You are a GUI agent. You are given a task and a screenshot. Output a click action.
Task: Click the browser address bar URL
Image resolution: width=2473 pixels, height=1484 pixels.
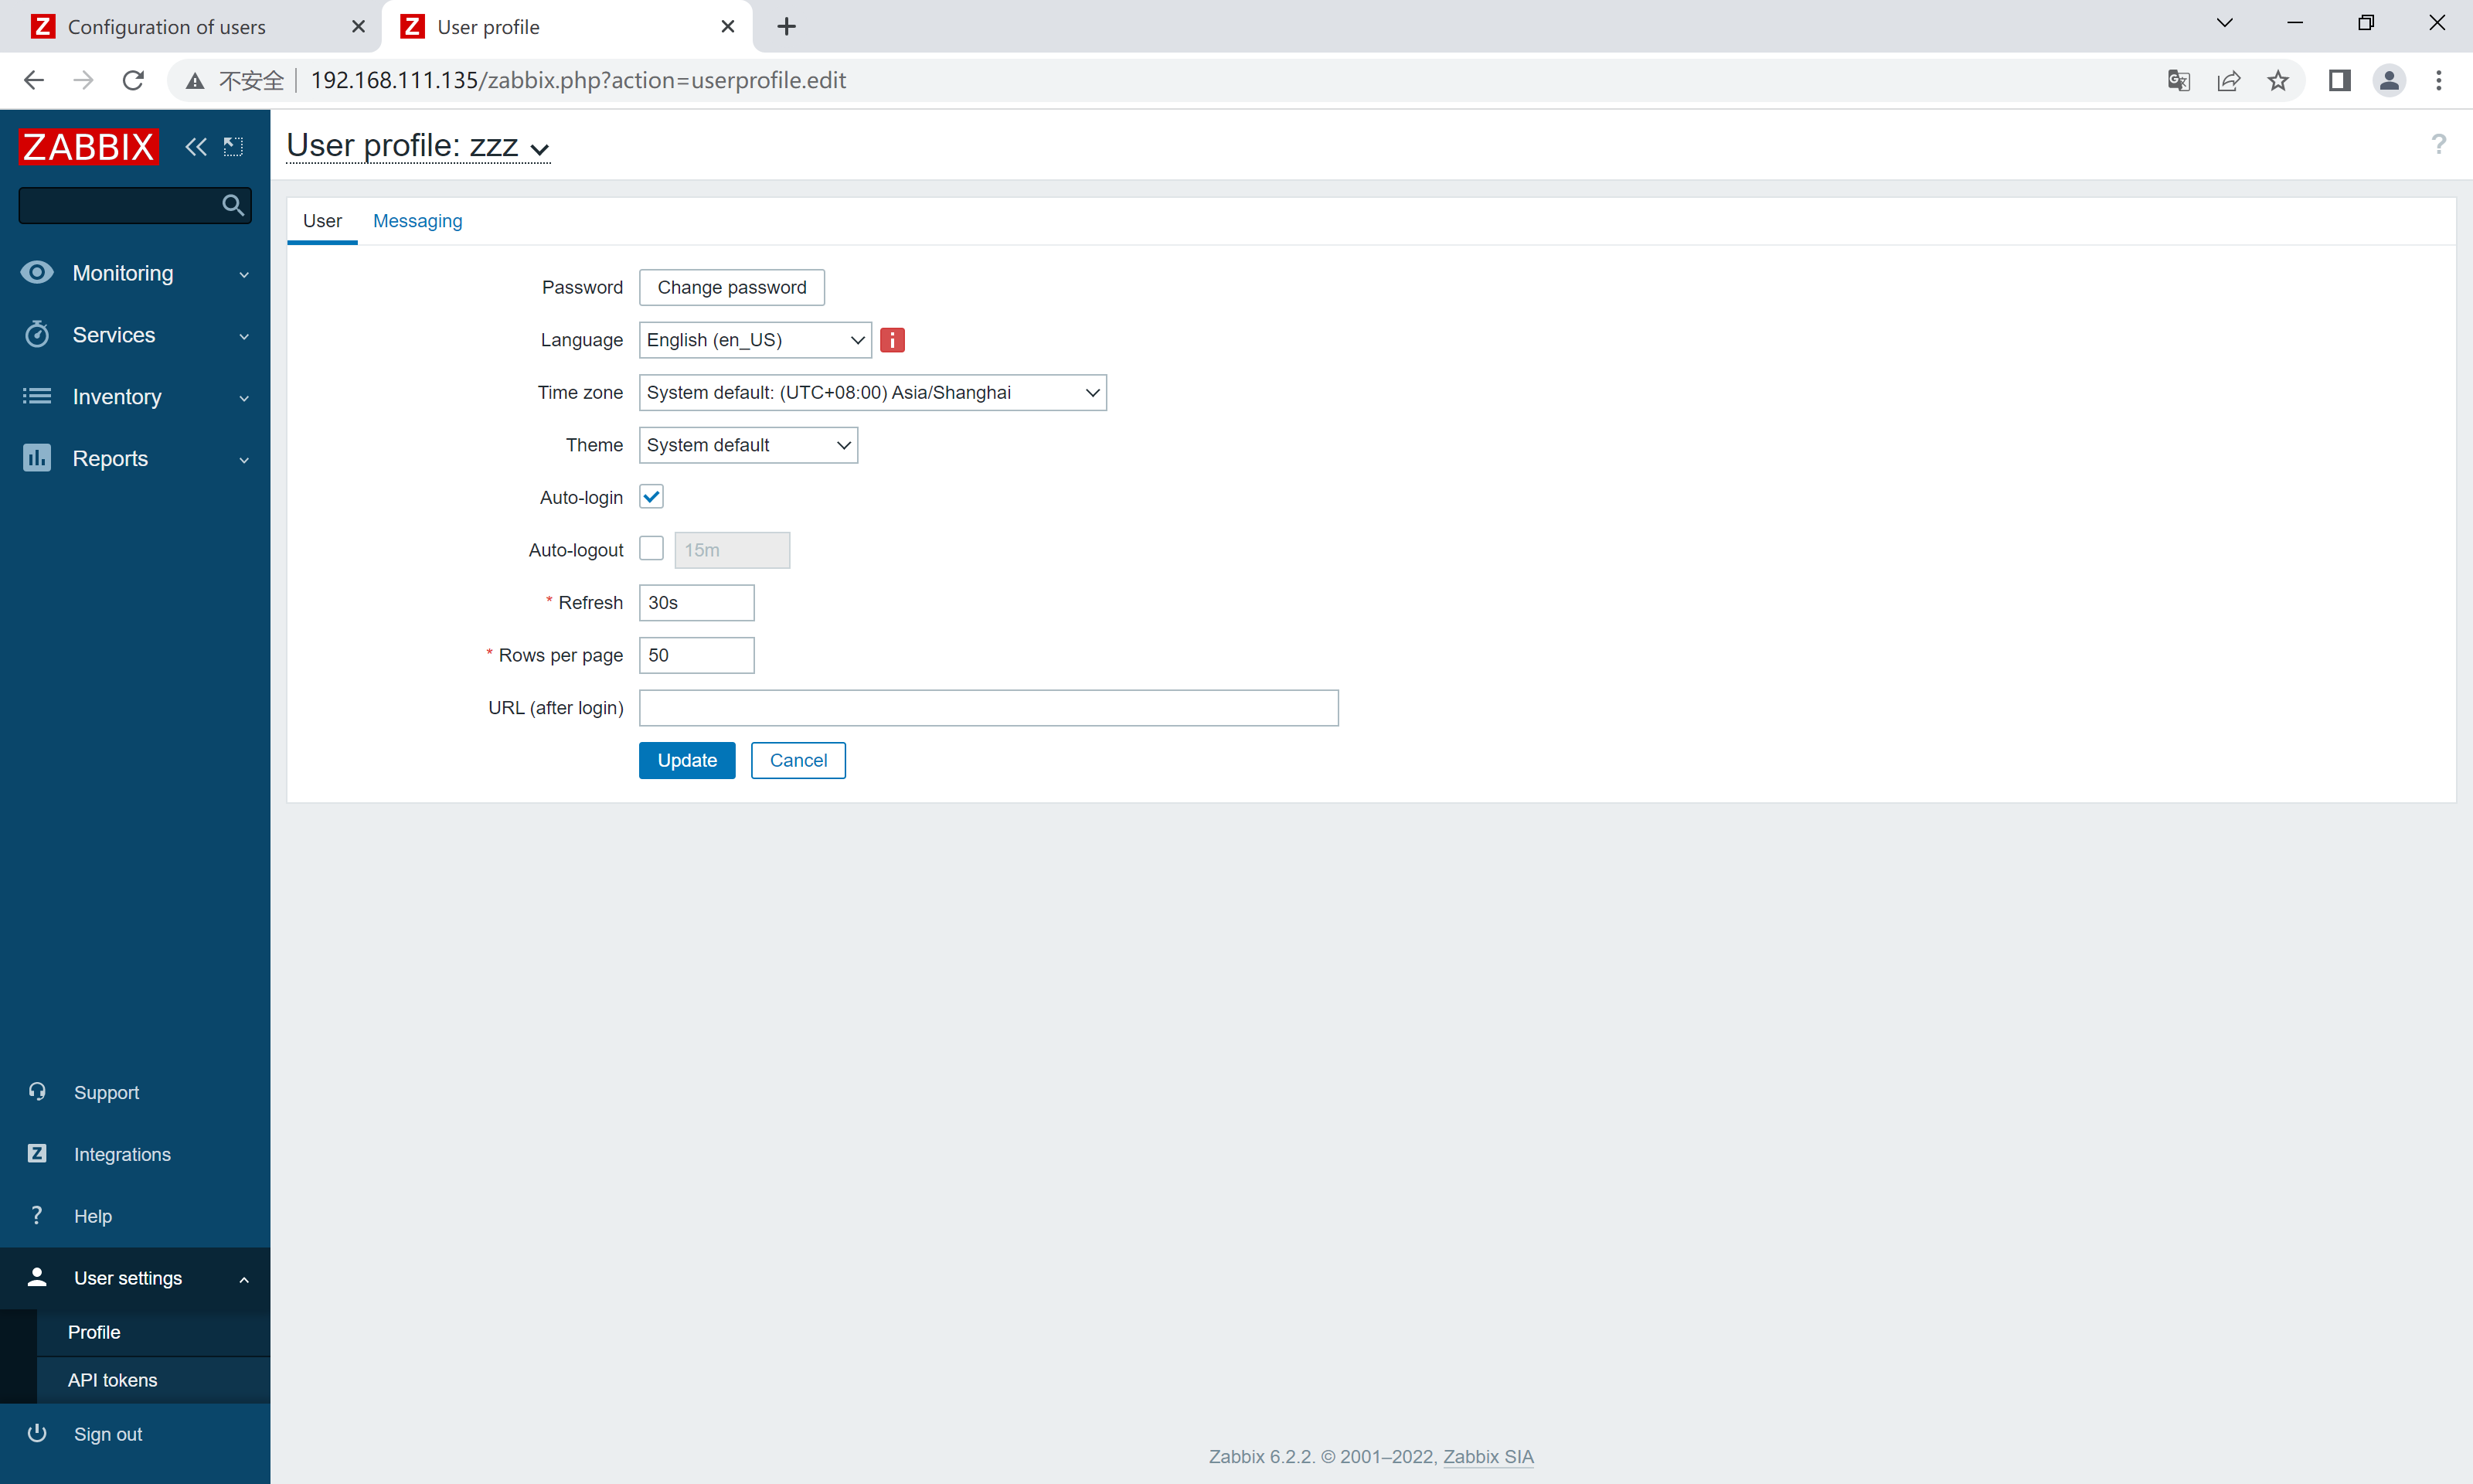tap(578, 80)
